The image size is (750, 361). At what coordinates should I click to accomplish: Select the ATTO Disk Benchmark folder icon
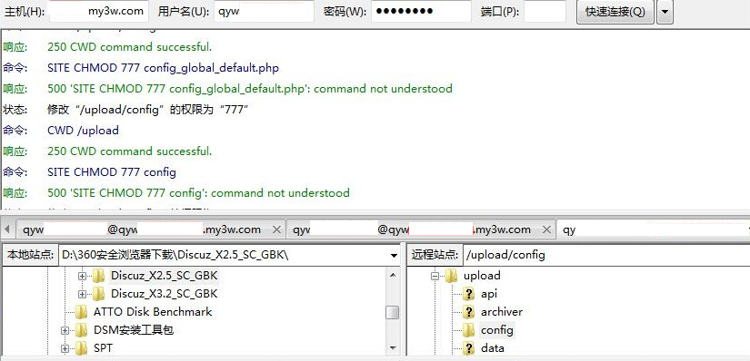click(82, 312)
